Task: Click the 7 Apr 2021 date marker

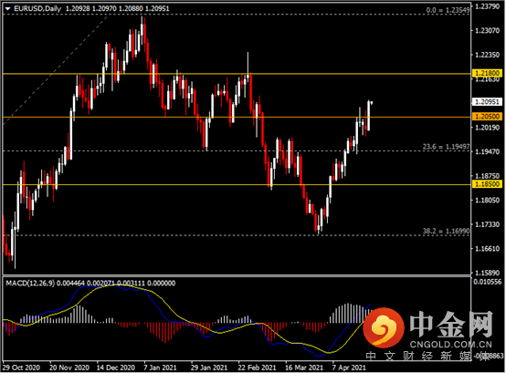Action: point(349,368)
